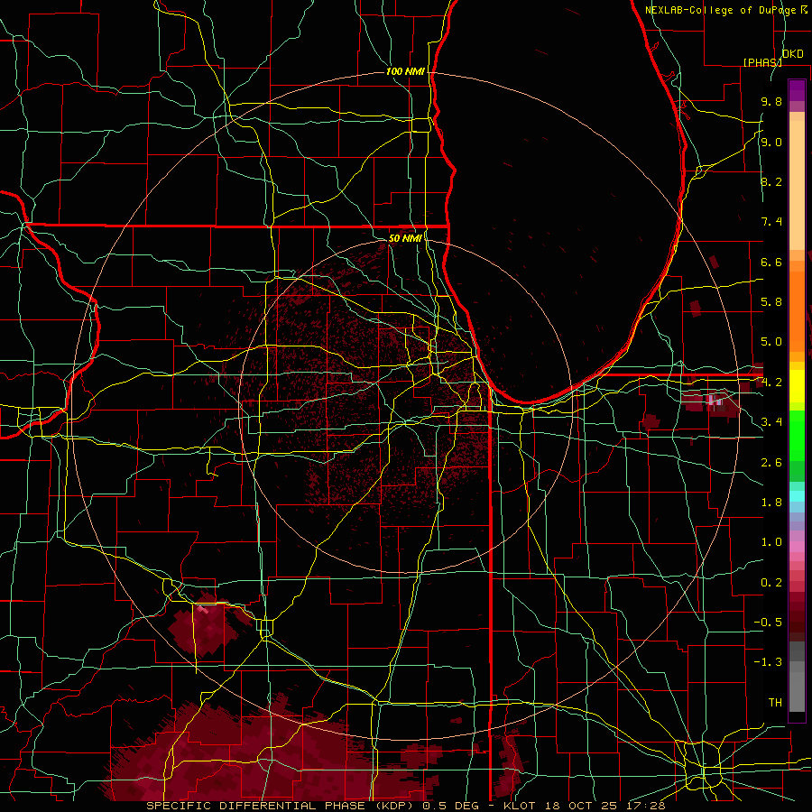Click the 9.0 value on the color scale
Screen dimensions: 812x812
[x=771, y=142]
